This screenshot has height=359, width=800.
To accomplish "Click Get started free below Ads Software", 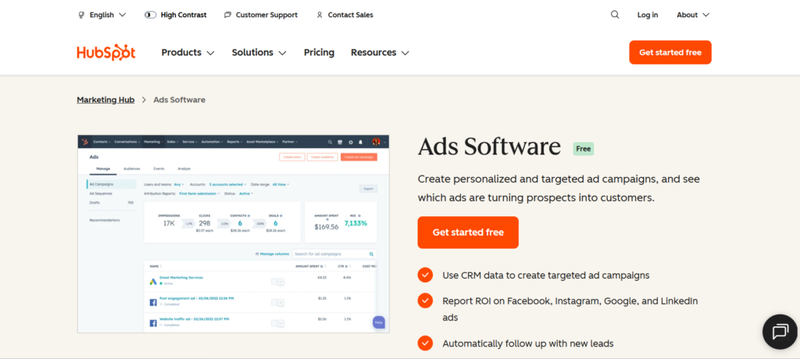I will coord(468,233).
